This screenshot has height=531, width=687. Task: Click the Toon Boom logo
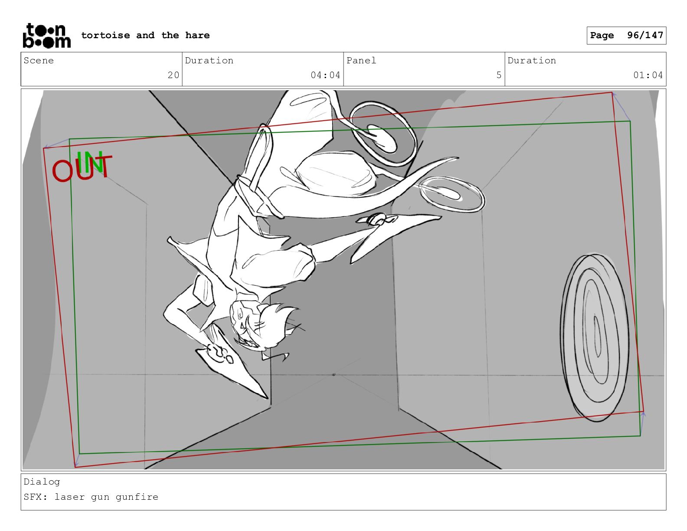(46, 35)
